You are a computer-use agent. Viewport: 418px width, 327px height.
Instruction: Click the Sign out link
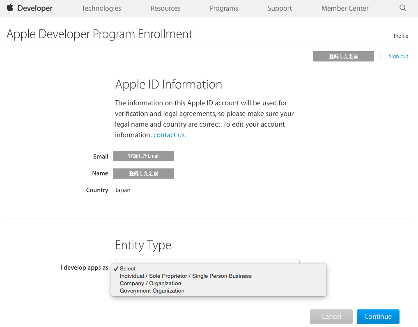click(398, 57)
